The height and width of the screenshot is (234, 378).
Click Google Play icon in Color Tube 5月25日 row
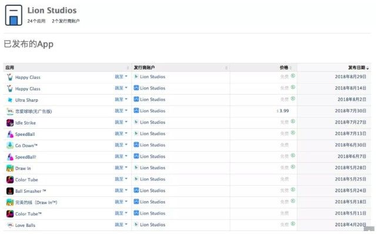(x=136, y=179)
